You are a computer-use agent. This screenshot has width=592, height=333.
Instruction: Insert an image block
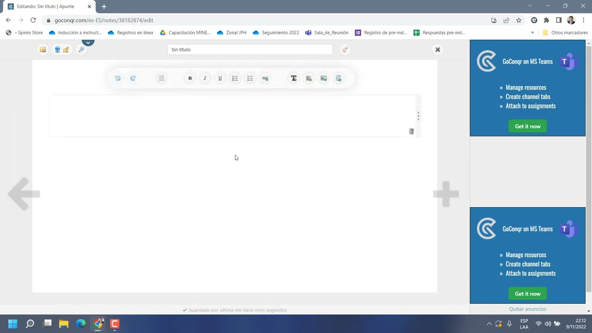[x=324, y=78]
